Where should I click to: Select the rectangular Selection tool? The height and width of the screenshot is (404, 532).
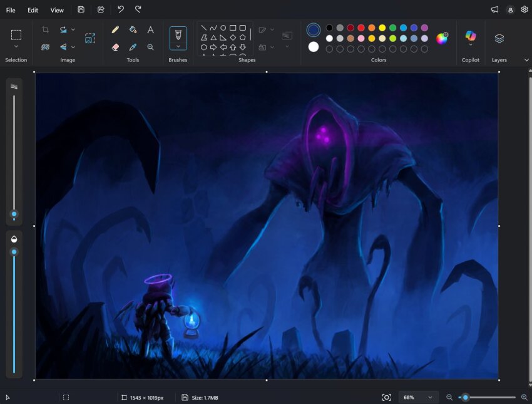coord(16,35)
